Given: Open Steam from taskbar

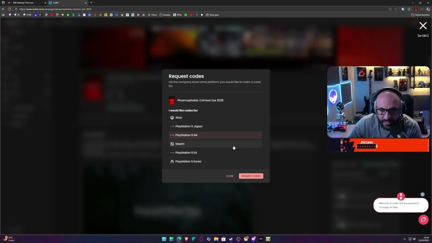Looking at the screenshot, I should pyautogui.click(x=231, y=239).
